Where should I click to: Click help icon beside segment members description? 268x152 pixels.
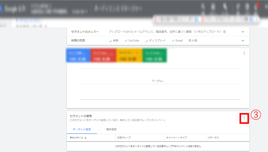click(224, 32)
